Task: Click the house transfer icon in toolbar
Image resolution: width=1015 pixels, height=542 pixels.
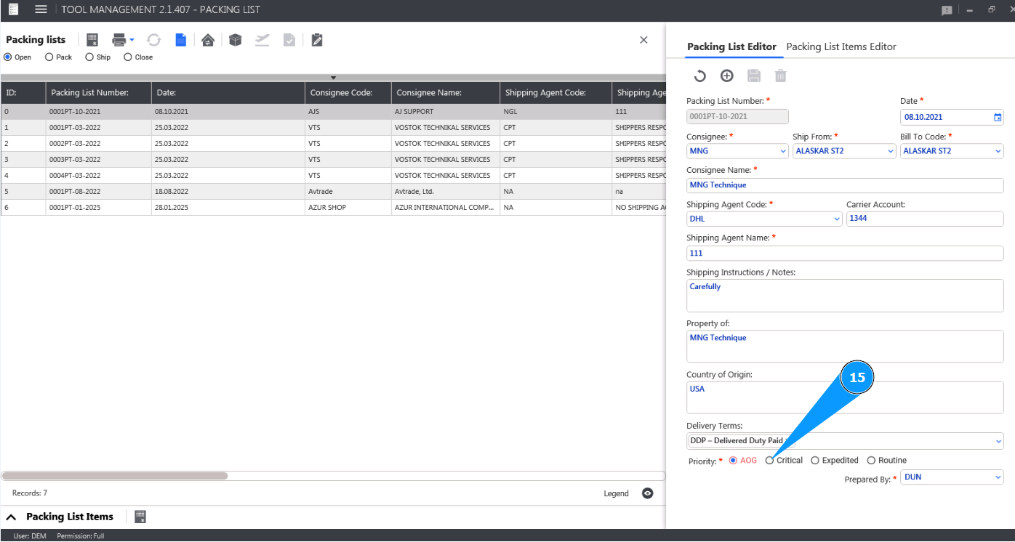Action: coord(208,40)
